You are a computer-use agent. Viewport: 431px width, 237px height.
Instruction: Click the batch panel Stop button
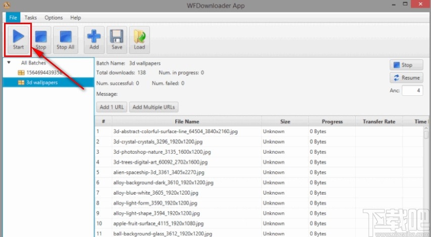(406, 65)
